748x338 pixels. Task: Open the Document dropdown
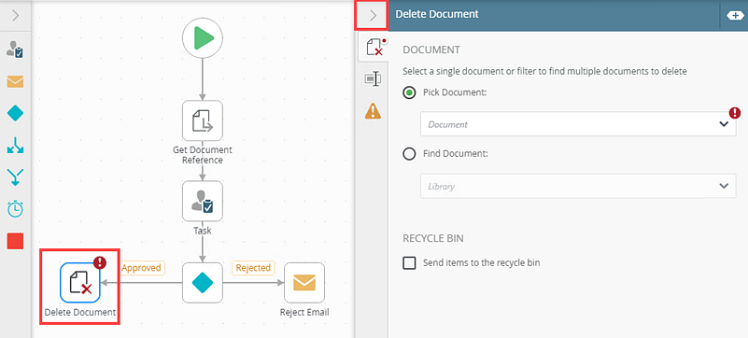click(578, 124)
